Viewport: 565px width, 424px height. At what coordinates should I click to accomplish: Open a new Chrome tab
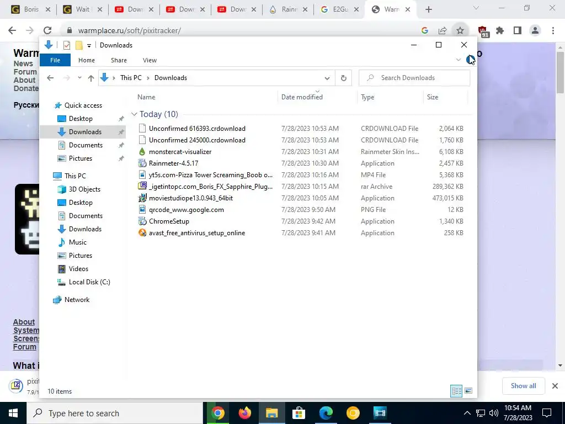(x=428, y=10)
